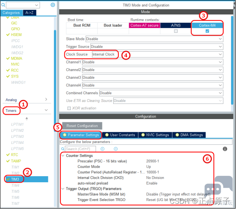Image resolution: width=236 pixels, height=209 pixels.
Task: Click the info icon beside parameter search
Action: (x=225, y=149)
